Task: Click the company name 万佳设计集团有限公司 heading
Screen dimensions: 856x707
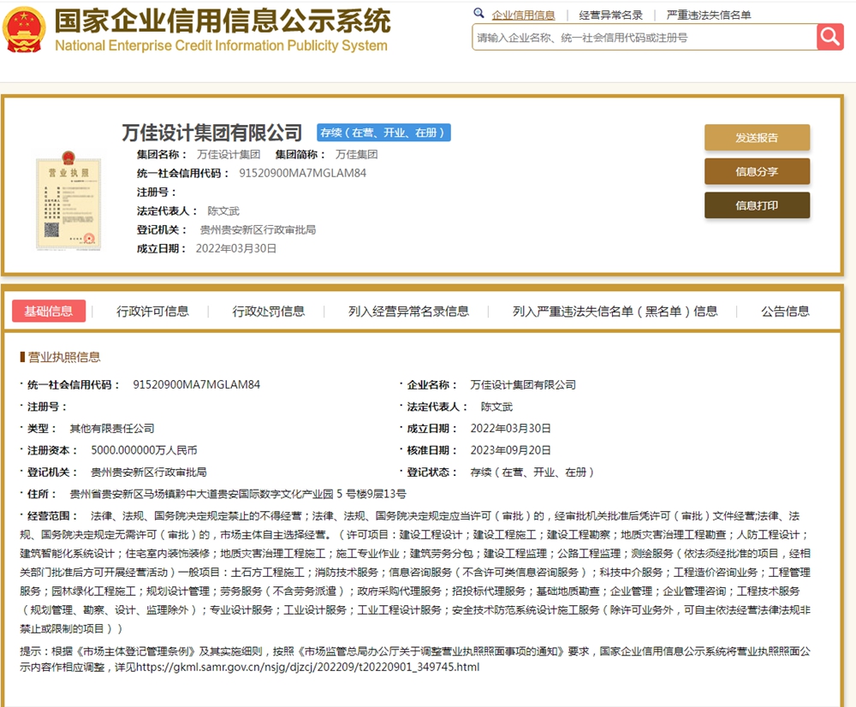Action: click(x=211, y=132)
